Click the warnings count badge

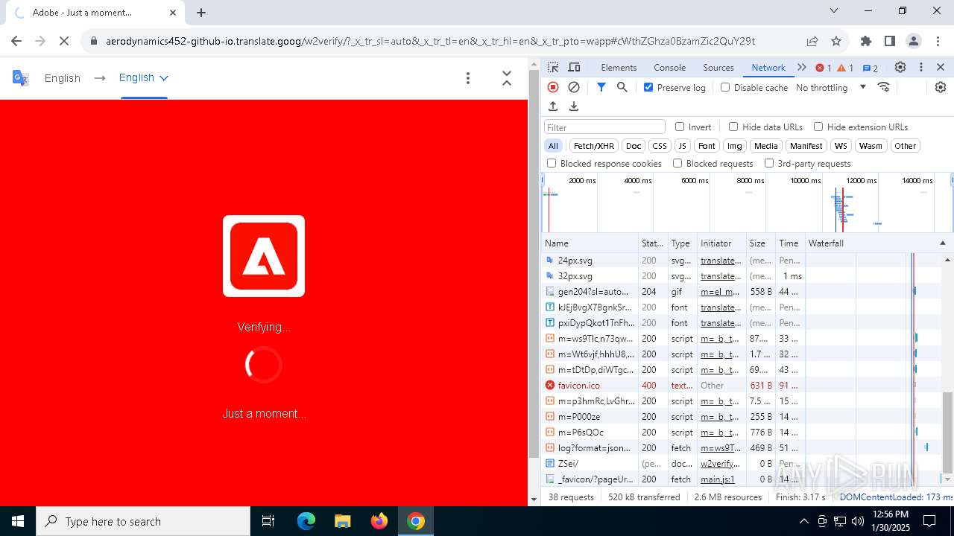coord(845,68)
